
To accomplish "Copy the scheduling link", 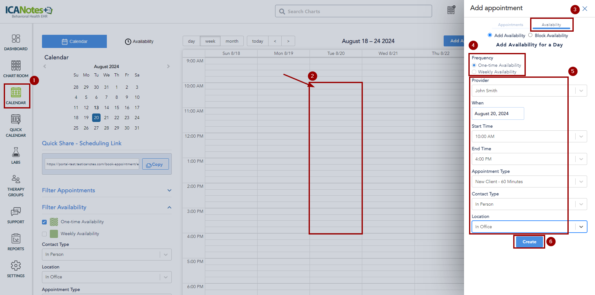I will click(x=155, y=164).
